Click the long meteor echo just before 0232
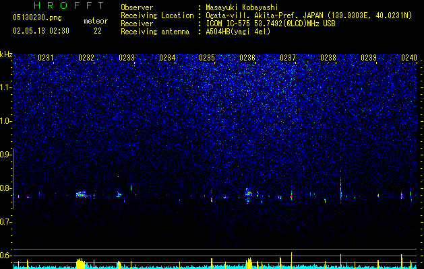The image size is (424, 269). point(82,194)
